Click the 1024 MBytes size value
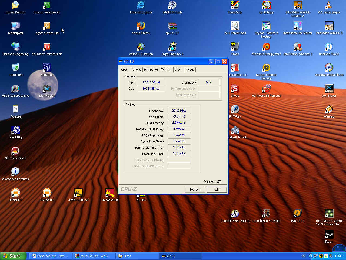This screenshot has width=346, height=260. click(151, 89)
